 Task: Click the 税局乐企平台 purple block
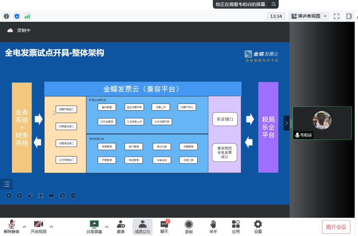tap(268, 127)
